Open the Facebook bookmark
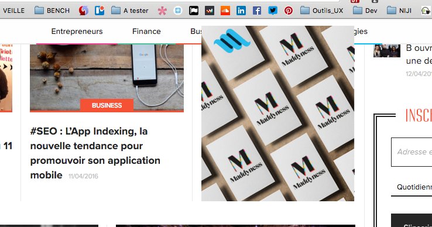The width and height of the screenshot is (432, 227). point(257,11)
